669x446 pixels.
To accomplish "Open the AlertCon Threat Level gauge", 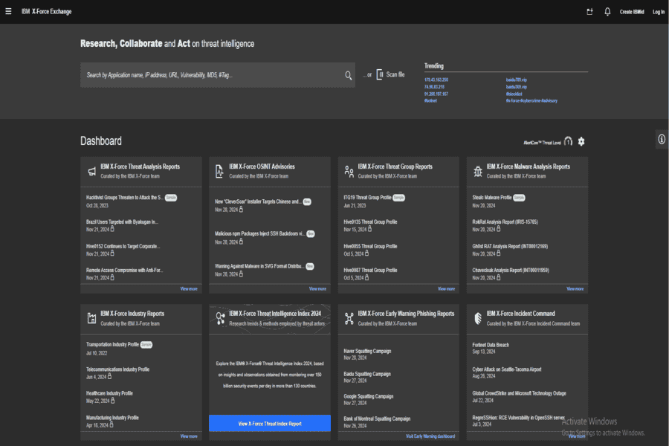I will (x=568, y=141).
